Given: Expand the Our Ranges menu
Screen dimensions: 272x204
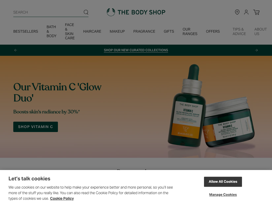Looking at the screenshot, I should pos(190,31).
